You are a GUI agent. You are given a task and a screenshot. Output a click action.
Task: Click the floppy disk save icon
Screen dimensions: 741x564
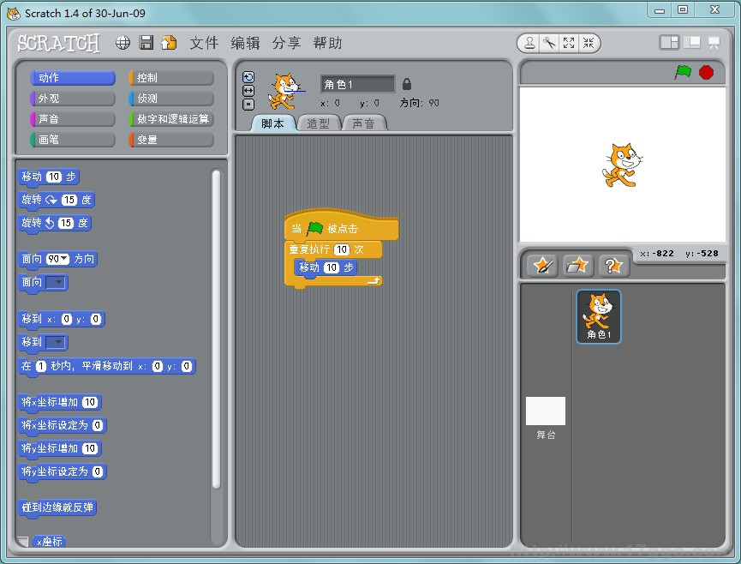146,43
